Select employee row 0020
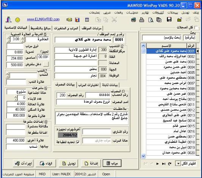The height and width of the screenshot is (178, 202). click(171, 153)
